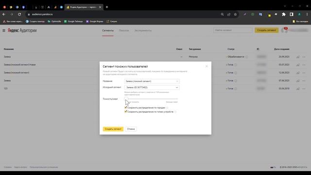The image size is (311, 175).
Task: Open statistics chart icon for row dated 20.09.2023
Action: (298, 57)
